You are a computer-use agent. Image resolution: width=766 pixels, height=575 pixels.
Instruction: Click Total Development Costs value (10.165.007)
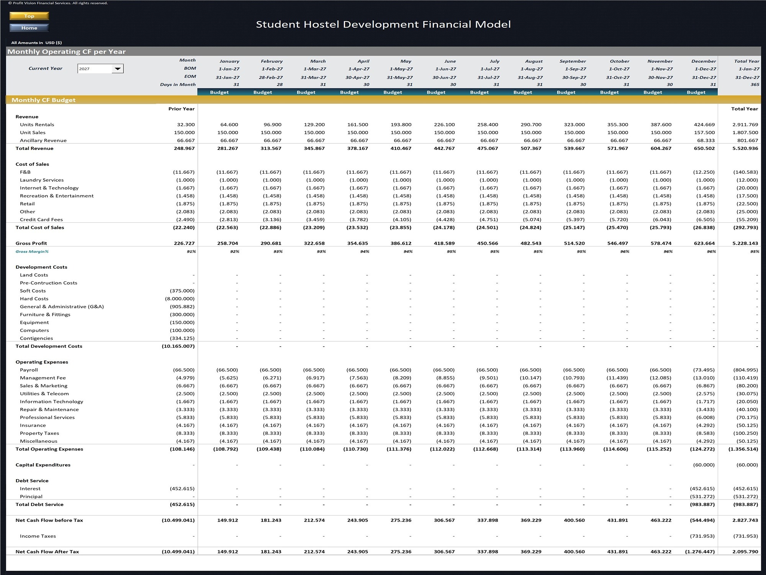[178, 346]
